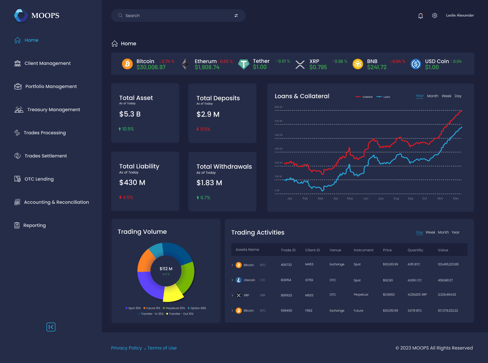Image resolution: width=488 pixels, height=363 pixels.
Task: Open settings via gear icon
Action: point(435,16)
